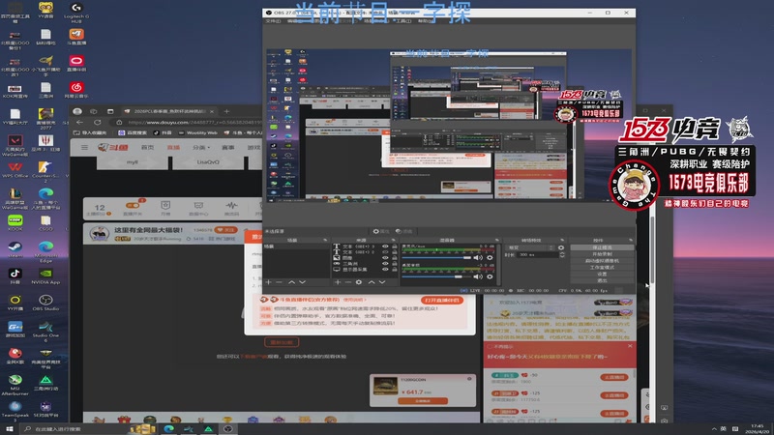Lock the 图像 source

tap(395, 258)
